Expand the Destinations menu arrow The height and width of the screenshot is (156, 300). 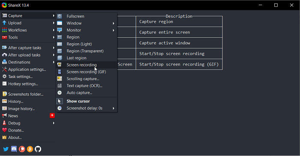(54, 62)
